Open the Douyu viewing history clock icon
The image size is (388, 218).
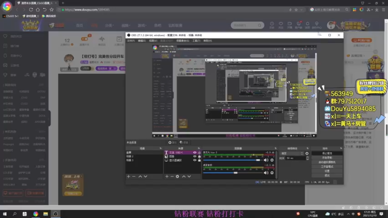pyautogui.click(x=272, y=25)
